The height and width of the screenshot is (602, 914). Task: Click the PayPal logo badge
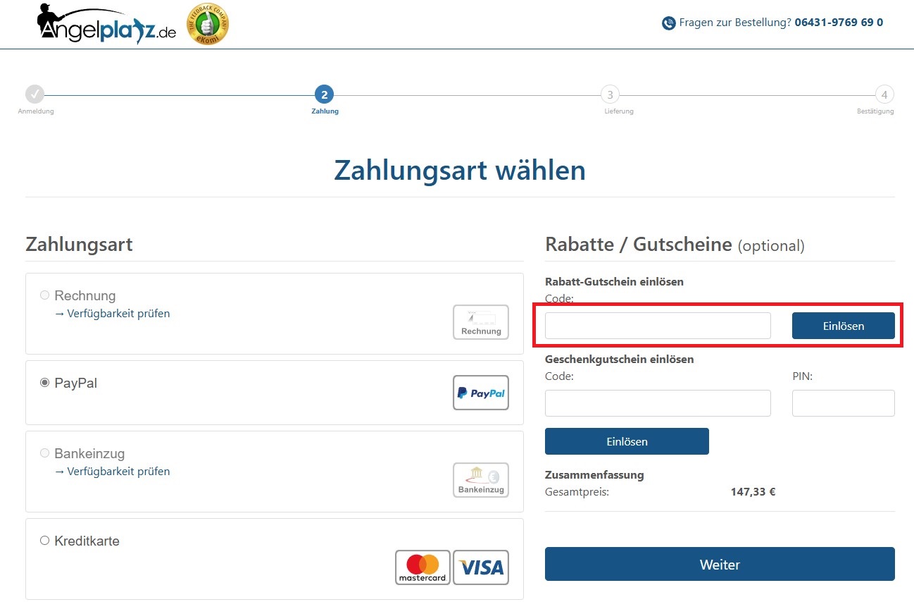(481, 393)
